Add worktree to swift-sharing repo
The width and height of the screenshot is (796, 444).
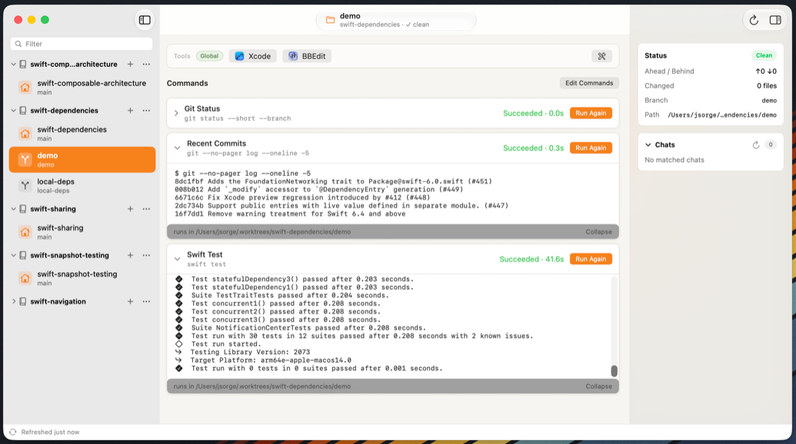[x=131, y=209]
